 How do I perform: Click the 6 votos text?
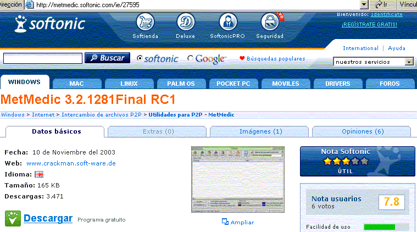point(323,206)
